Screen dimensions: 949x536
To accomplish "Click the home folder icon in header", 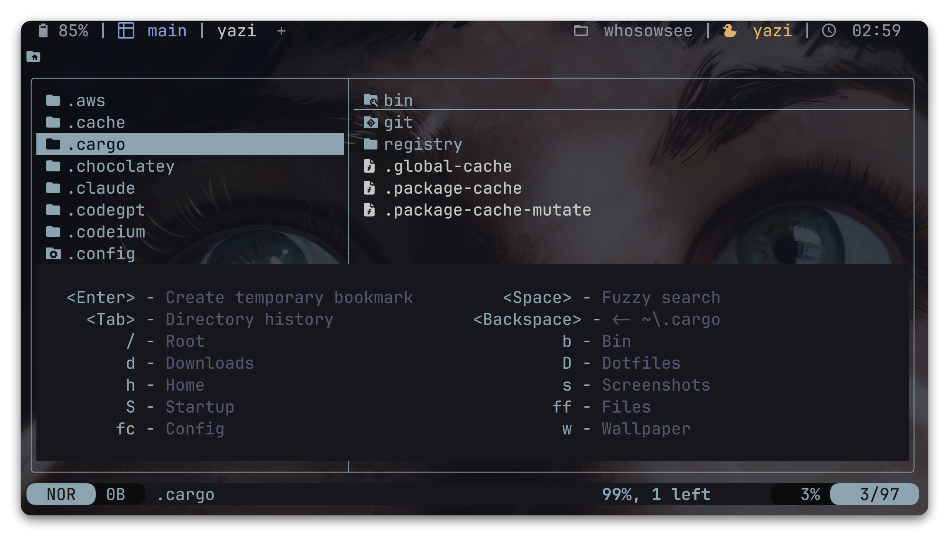I will coord(33,57).
